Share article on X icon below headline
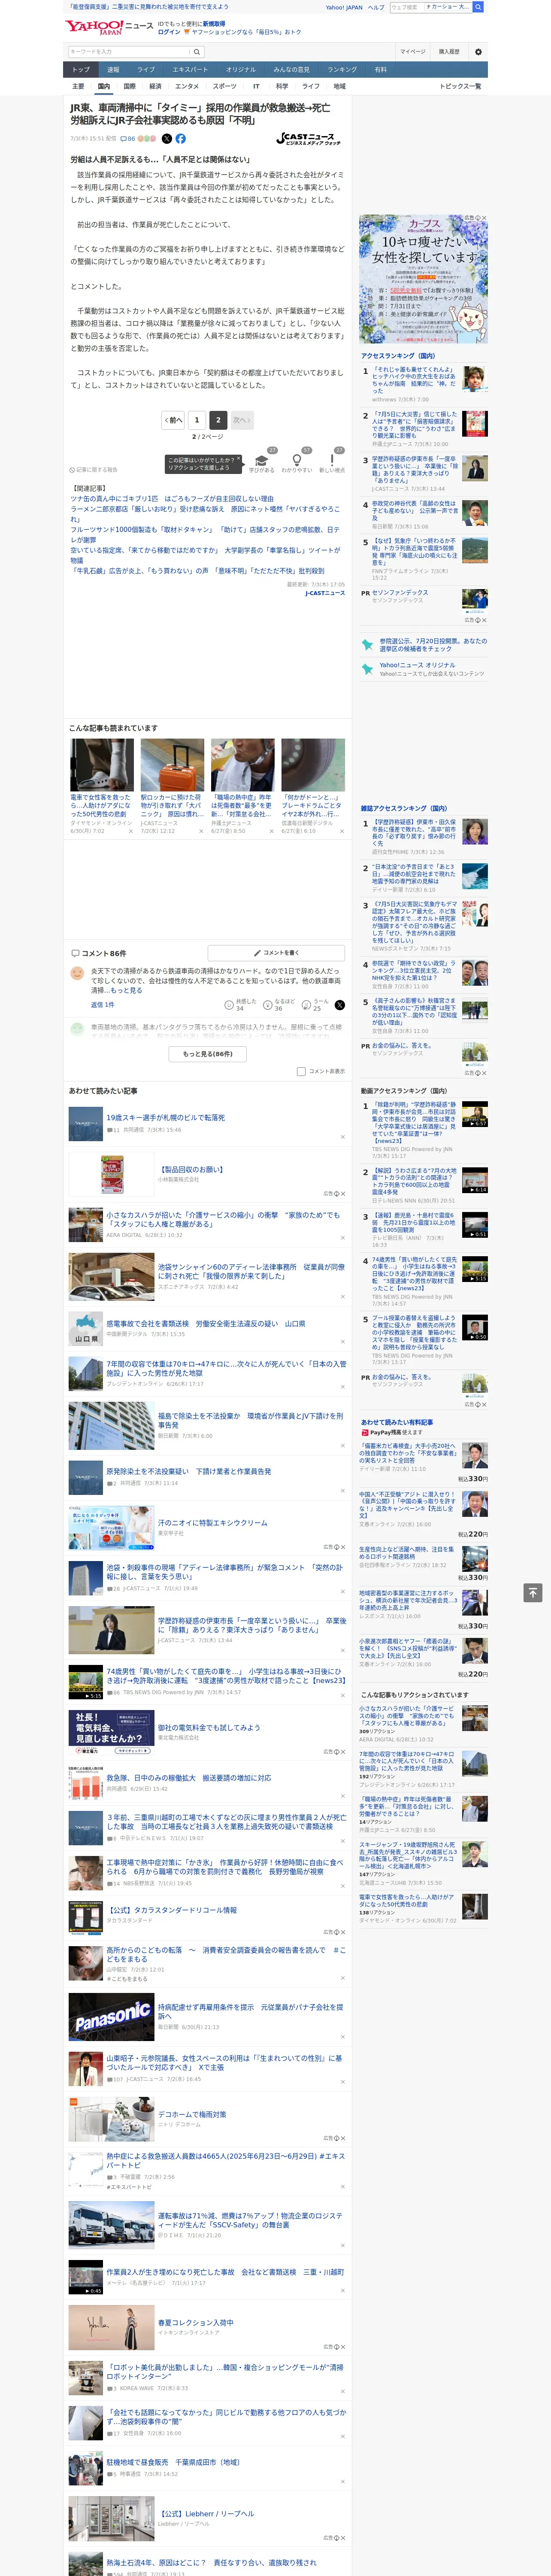Screen dimensions: 551x2576 click(167, 139)
